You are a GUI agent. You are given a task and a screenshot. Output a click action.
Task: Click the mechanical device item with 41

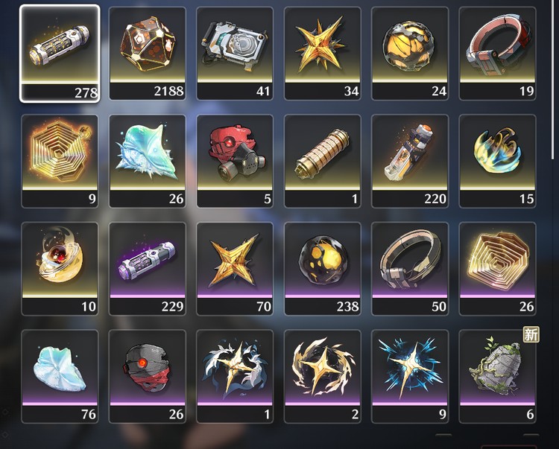(x=235, y=54)
